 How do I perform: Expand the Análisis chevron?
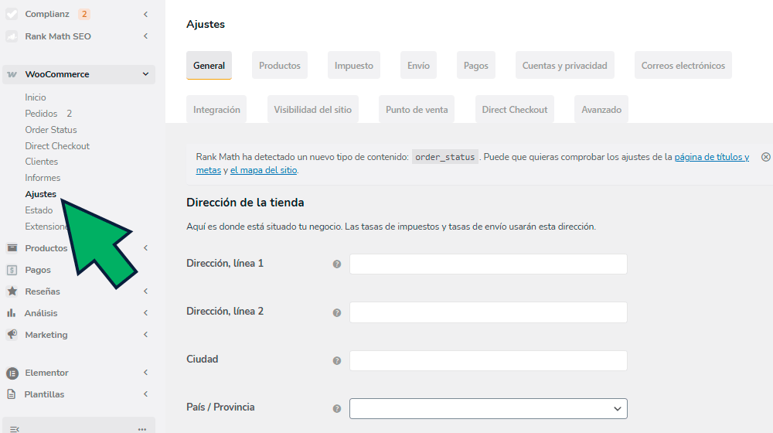[146, 312]
